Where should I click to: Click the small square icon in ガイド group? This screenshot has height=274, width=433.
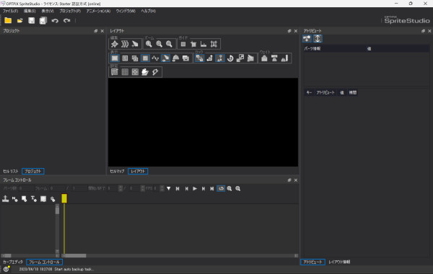[x=183, y=44]
